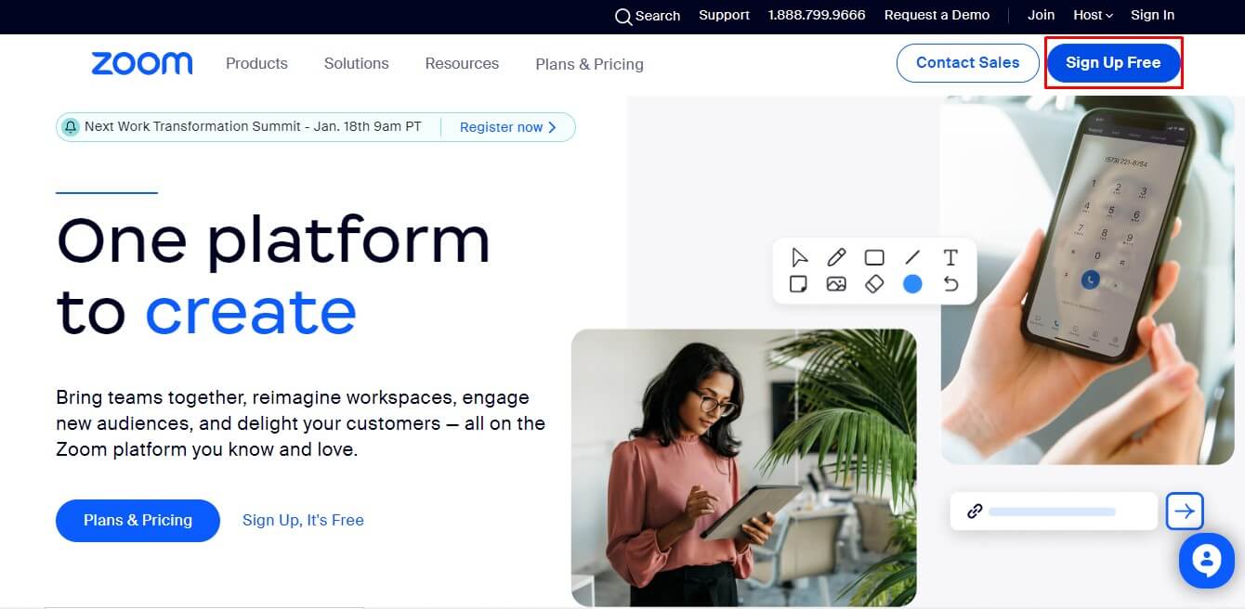This screenshot has width=1245, height=609.
Task: Click Request a Demo
Action: click(x=937, y=15)
